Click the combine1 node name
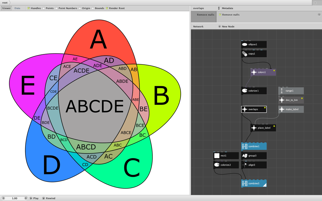322x201 pixels. pyautogui.click(x=254, y=146)
